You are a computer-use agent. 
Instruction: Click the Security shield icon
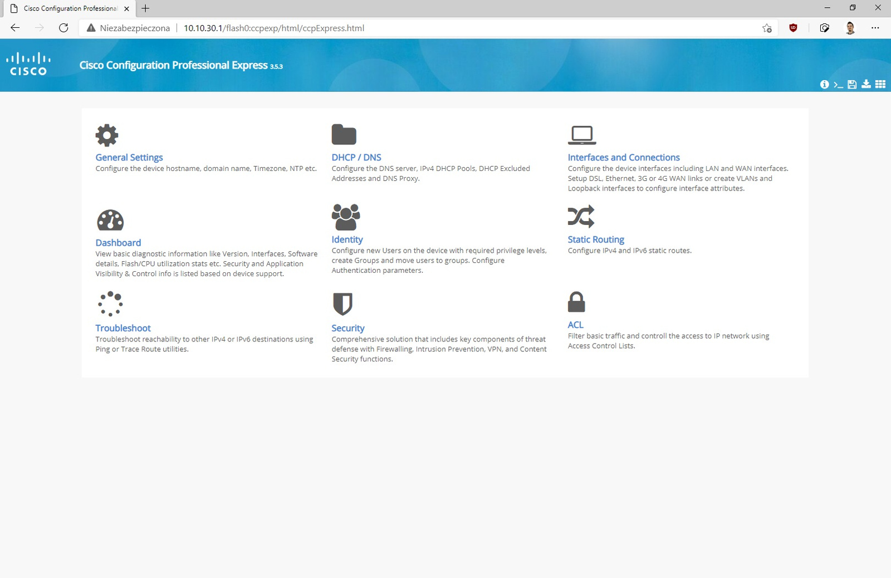[342, 304]
